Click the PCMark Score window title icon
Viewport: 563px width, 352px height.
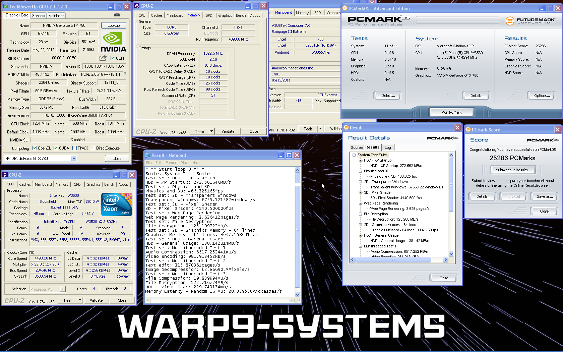(x=468, y=130)
